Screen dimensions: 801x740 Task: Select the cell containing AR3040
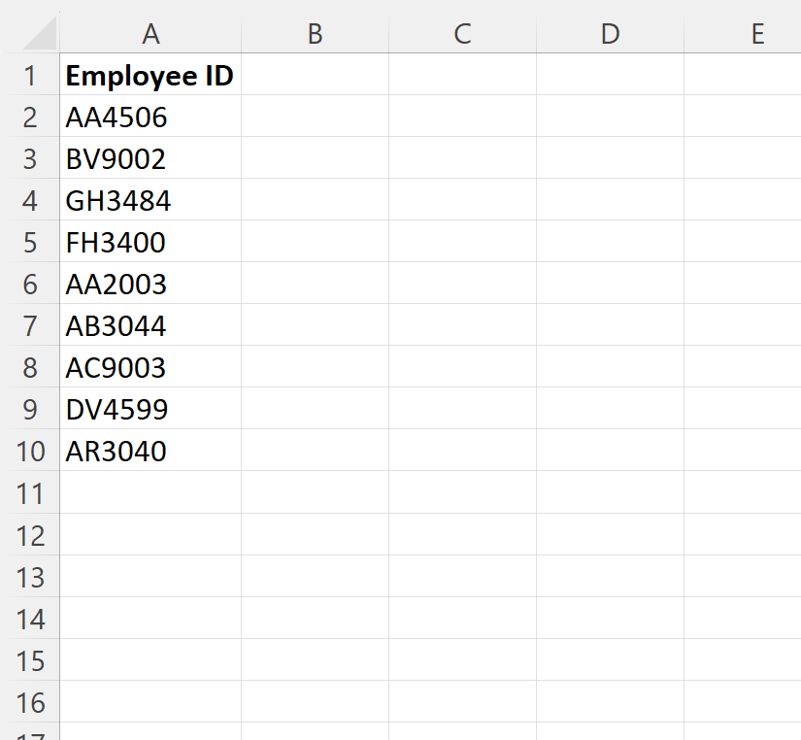150,451
